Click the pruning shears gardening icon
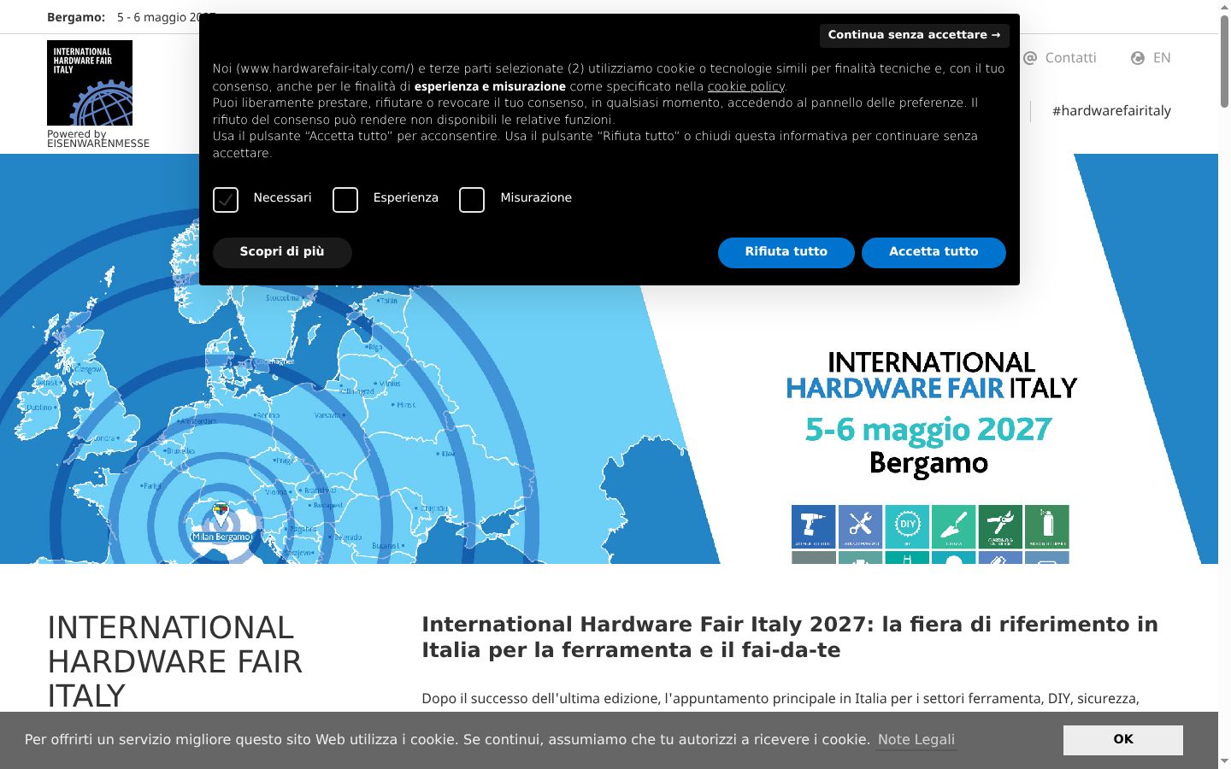 (x=1000, y=526)
